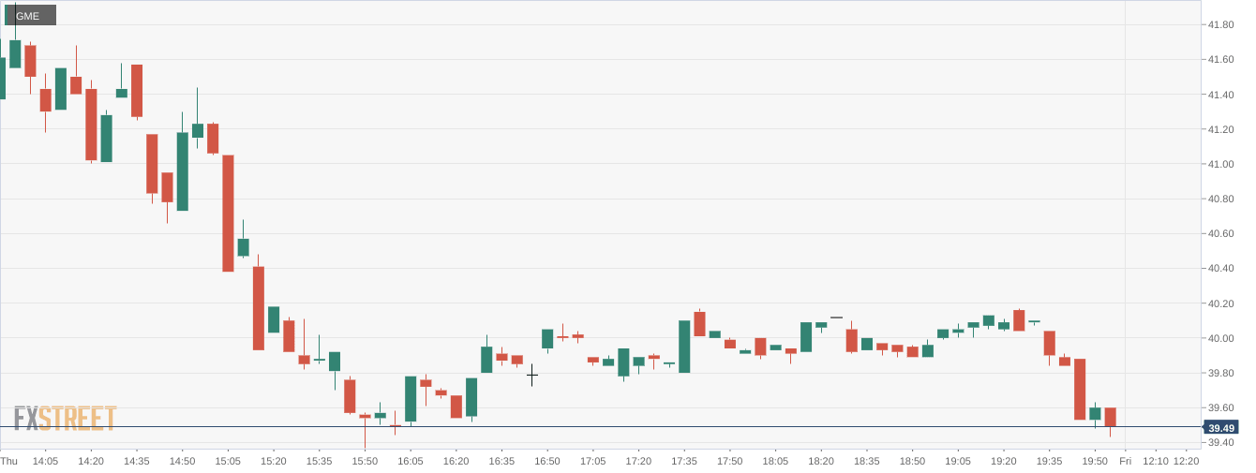Click the 12:20 time axis label
1256x473 pixels.
pos(1187,461)
